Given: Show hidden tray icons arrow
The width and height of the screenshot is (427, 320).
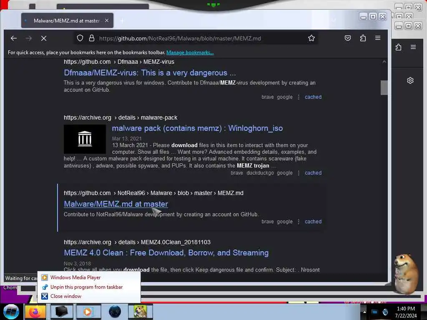Looking at the screenshot, I should [x=364, y=312].
